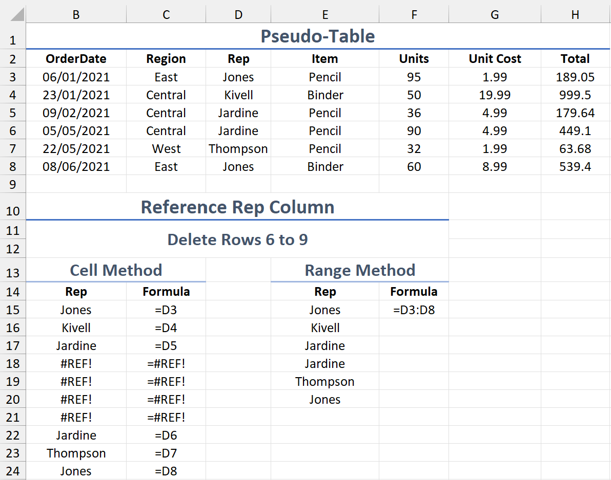This screenshot has height=480, width=611.
Task: Click the 23/01/2021 date cell
Action: click(x=76, y=95)
